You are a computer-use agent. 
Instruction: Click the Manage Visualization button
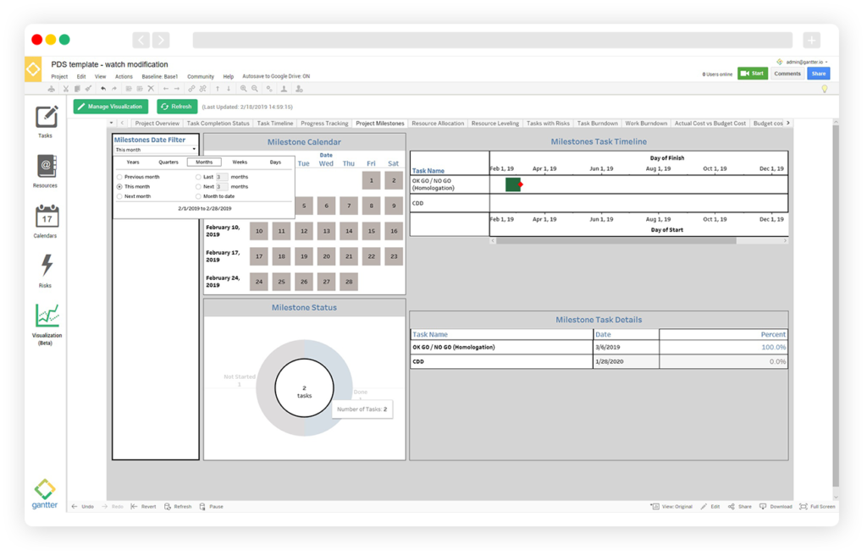(x=111, y=107)
